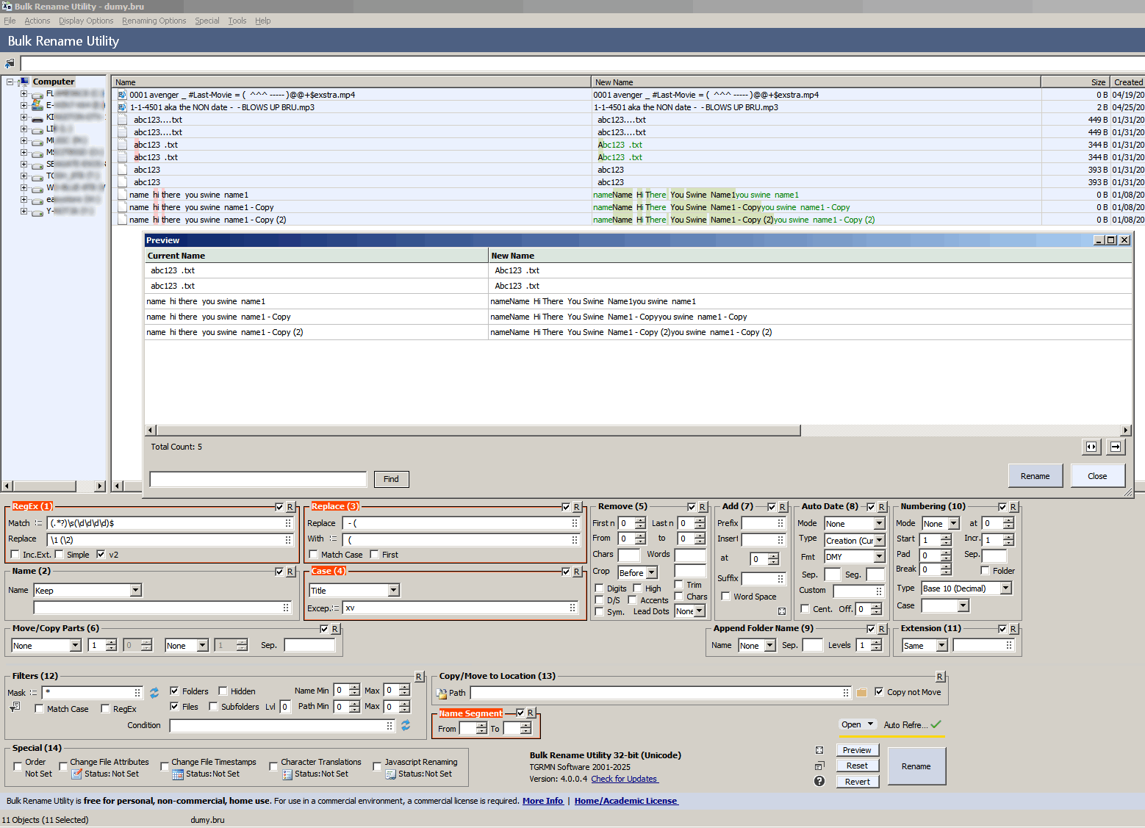Viewport: 1145px width, 828px height.
Task: Open the Auto Date Type Creation dropdown
Action: pyautogui.click(x=880, y=541)
